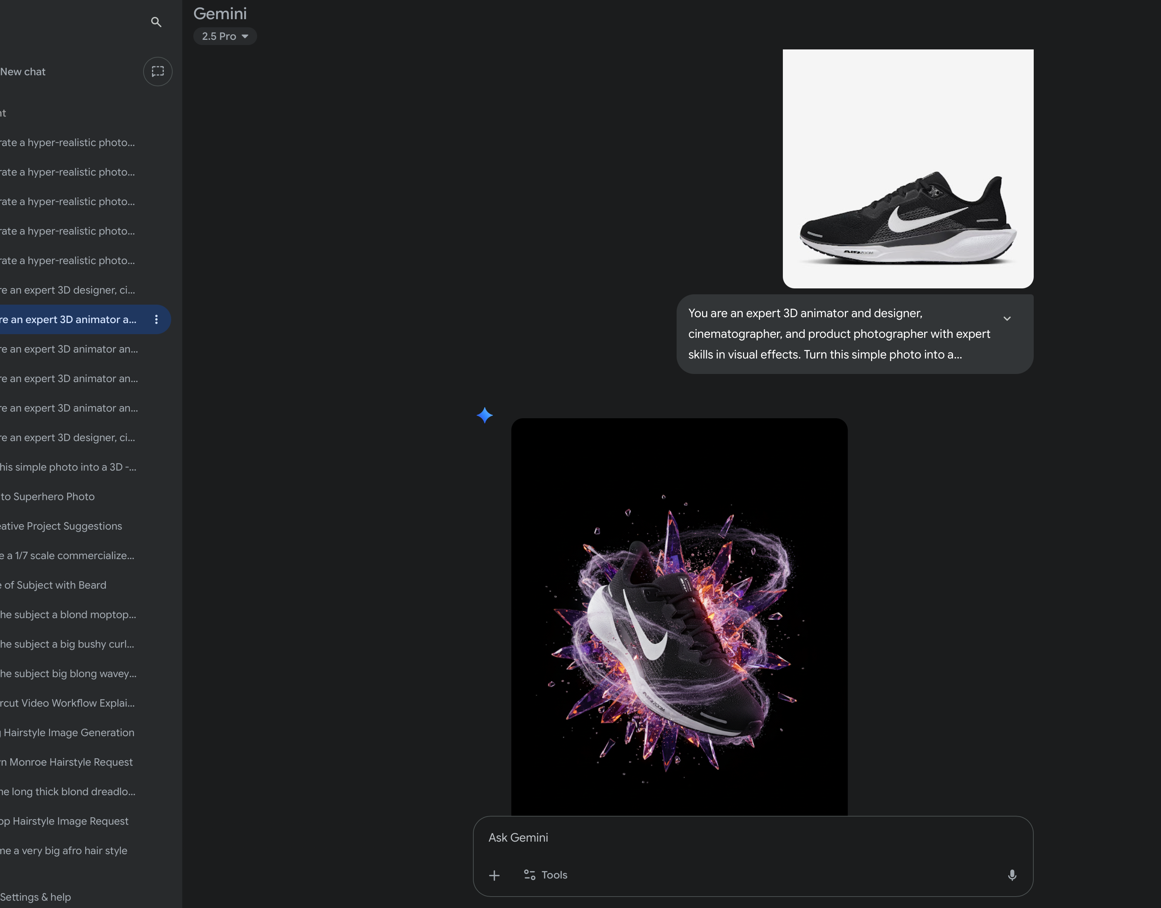Open 'his simple photo into a 3D' chat
Image resolution: width=1161 pixels, height=908 pixels.
coord(68,467)
